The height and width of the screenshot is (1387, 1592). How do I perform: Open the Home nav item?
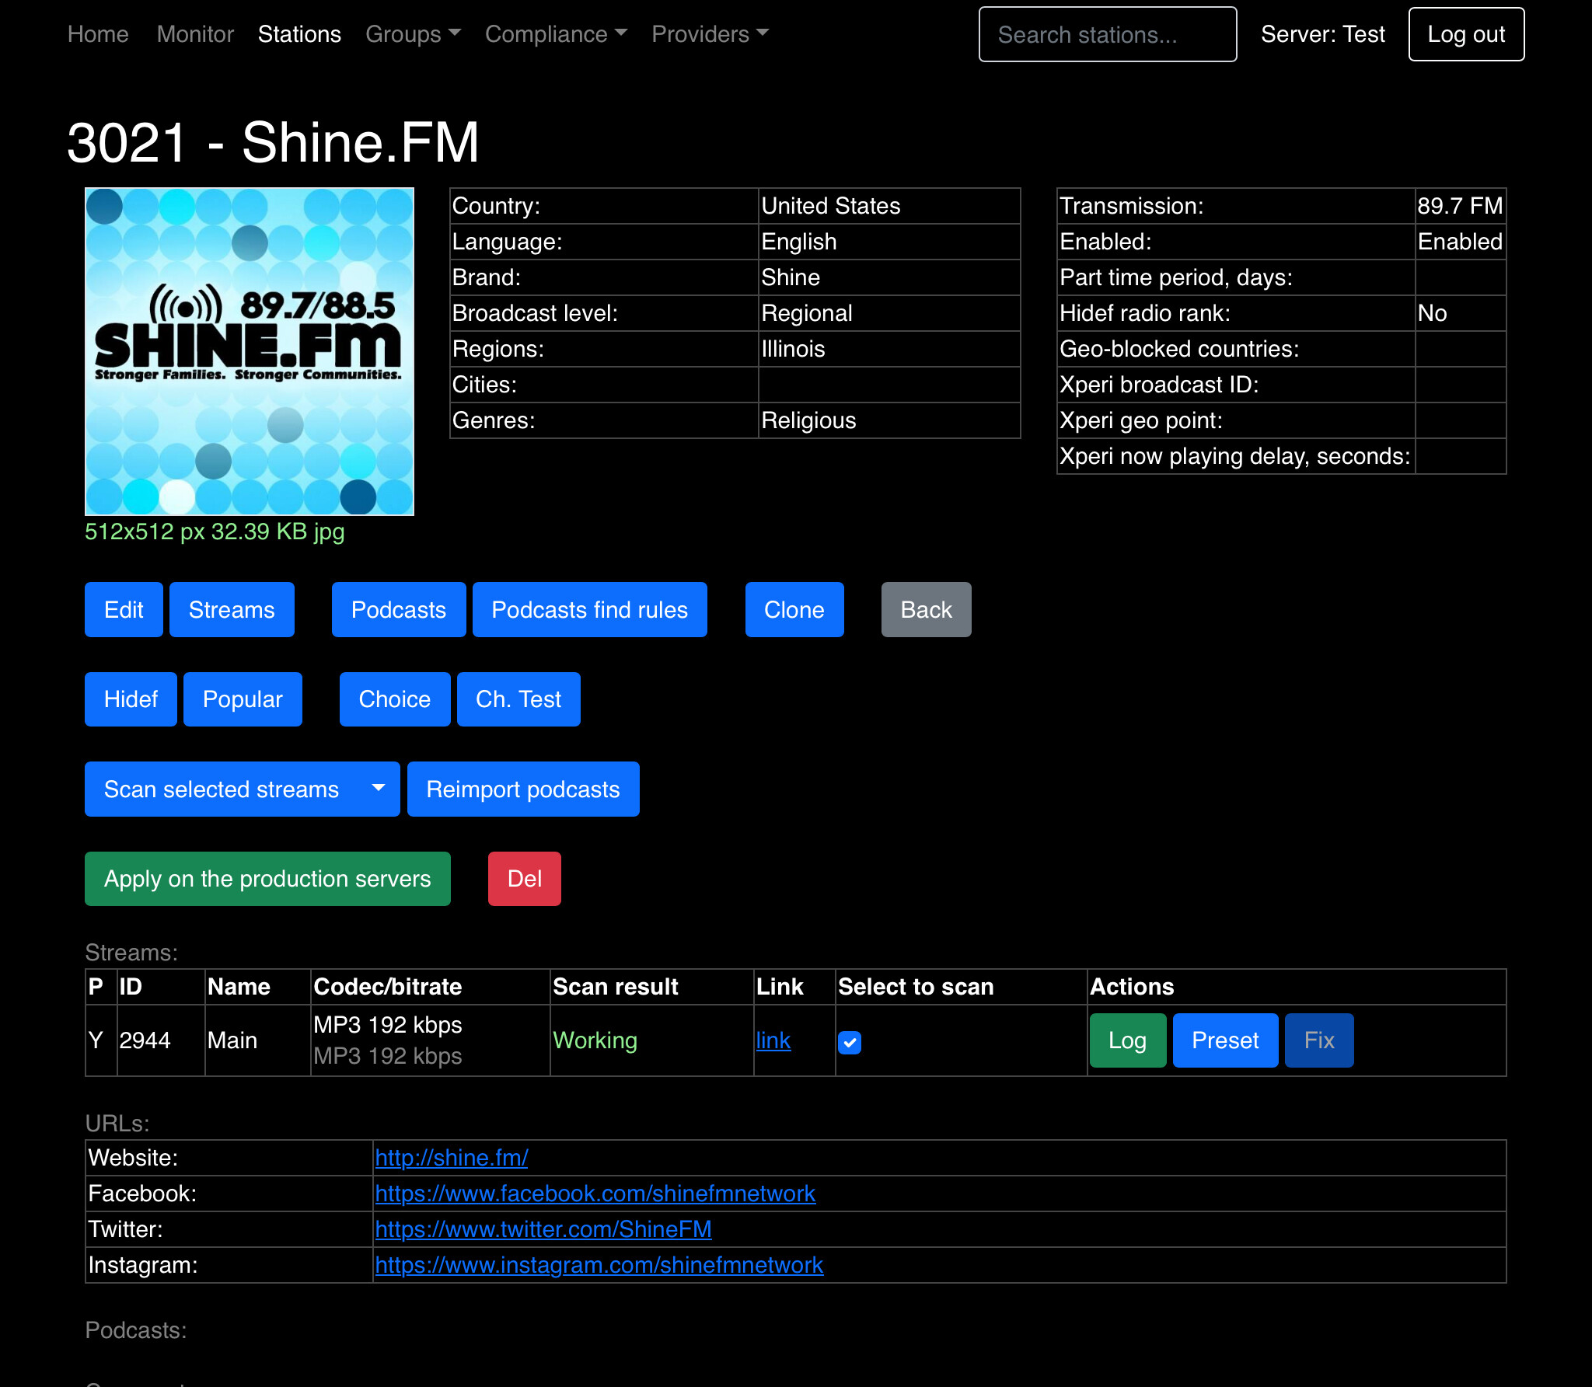(x=98, y=34)
